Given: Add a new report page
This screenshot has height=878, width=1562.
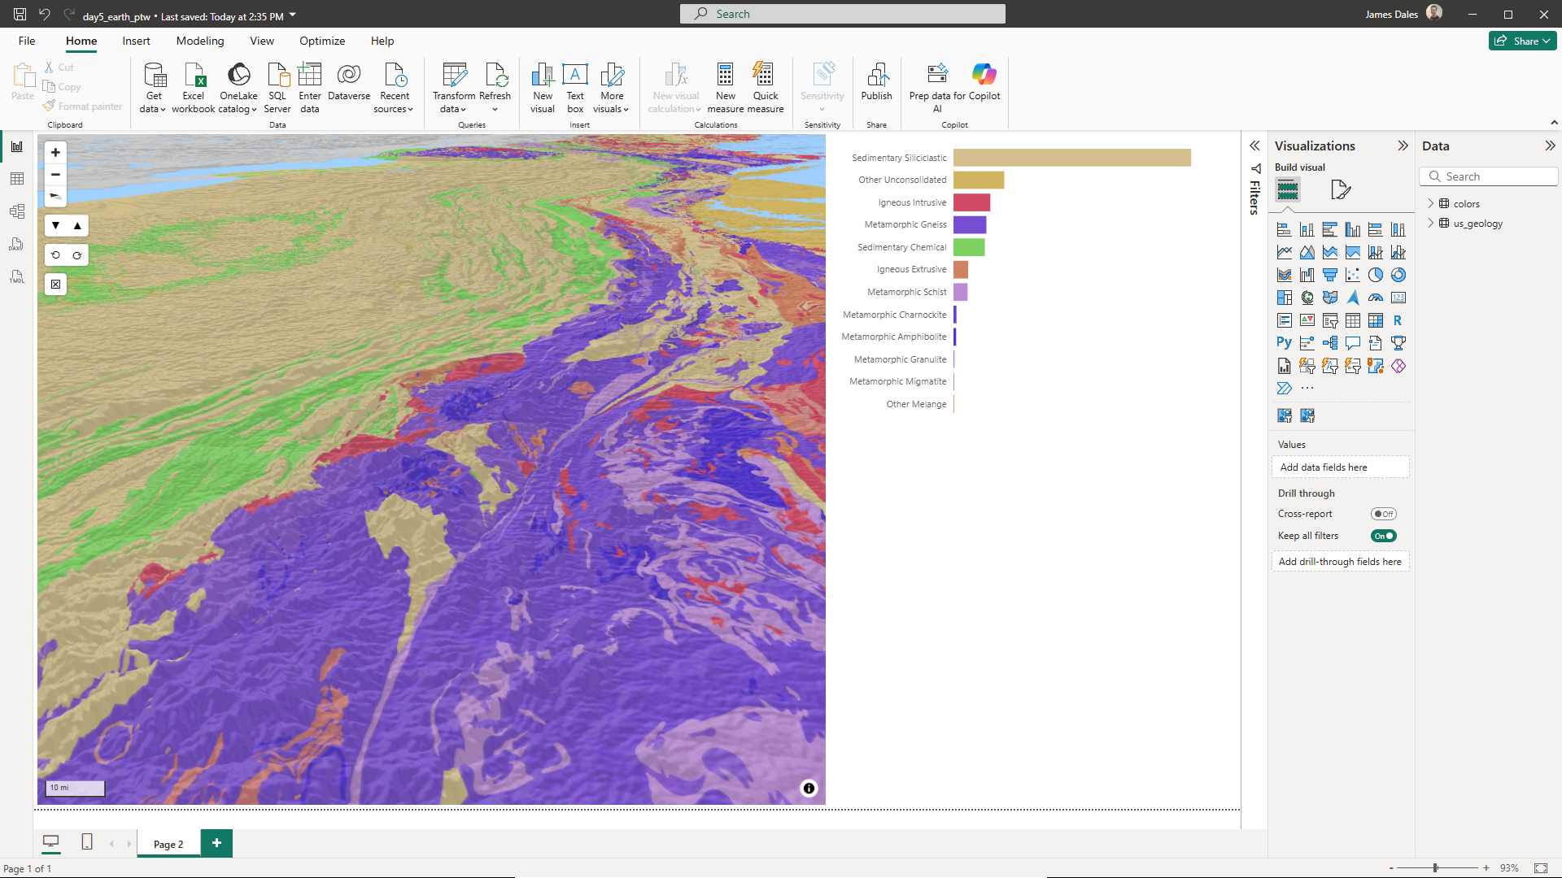Looking at the screenshot, I should [x=216, y=843].
